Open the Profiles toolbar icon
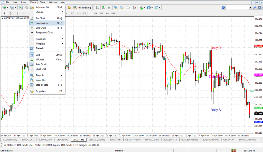This screenshot has height=152, width=263. pos(12,7)
